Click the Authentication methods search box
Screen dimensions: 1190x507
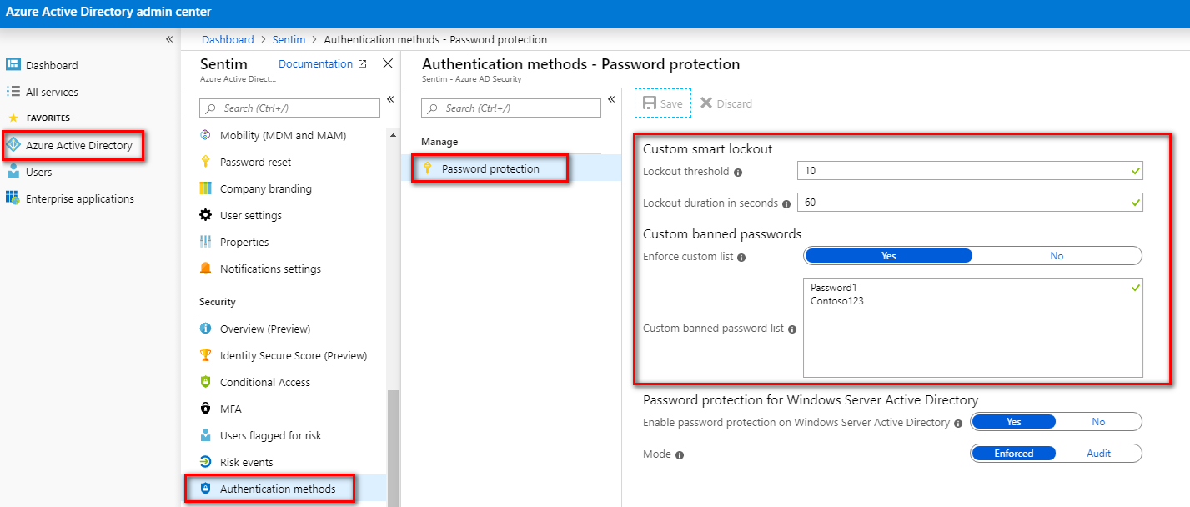(x=511, y=108)
